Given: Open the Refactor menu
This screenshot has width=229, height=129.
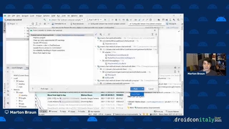Looking at the screenshot, I should click(x=47, y=16).
